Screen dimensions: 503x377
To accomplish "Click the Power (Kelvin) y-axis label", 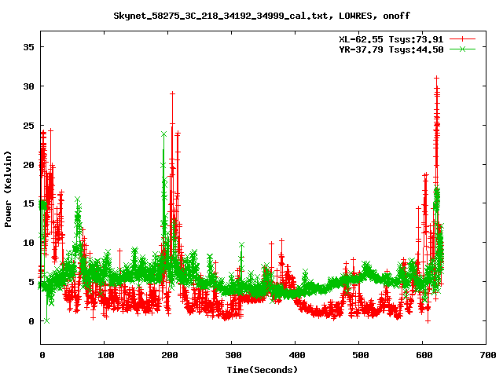I will [x=8, y=189].
